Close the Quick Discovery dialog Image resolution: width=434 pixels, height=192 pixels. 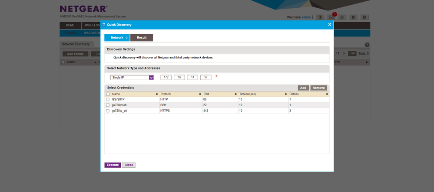click(x=329, y=25)
